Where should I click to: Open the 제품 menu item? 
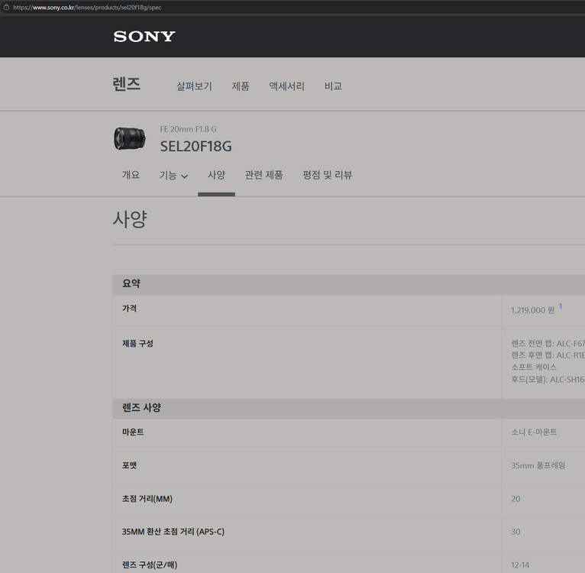point(241,86)
